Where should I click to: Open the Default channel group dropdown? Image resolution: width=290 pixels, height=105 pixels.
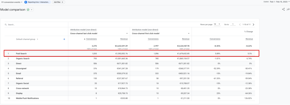pyautogui.click(x=27, y=39)
